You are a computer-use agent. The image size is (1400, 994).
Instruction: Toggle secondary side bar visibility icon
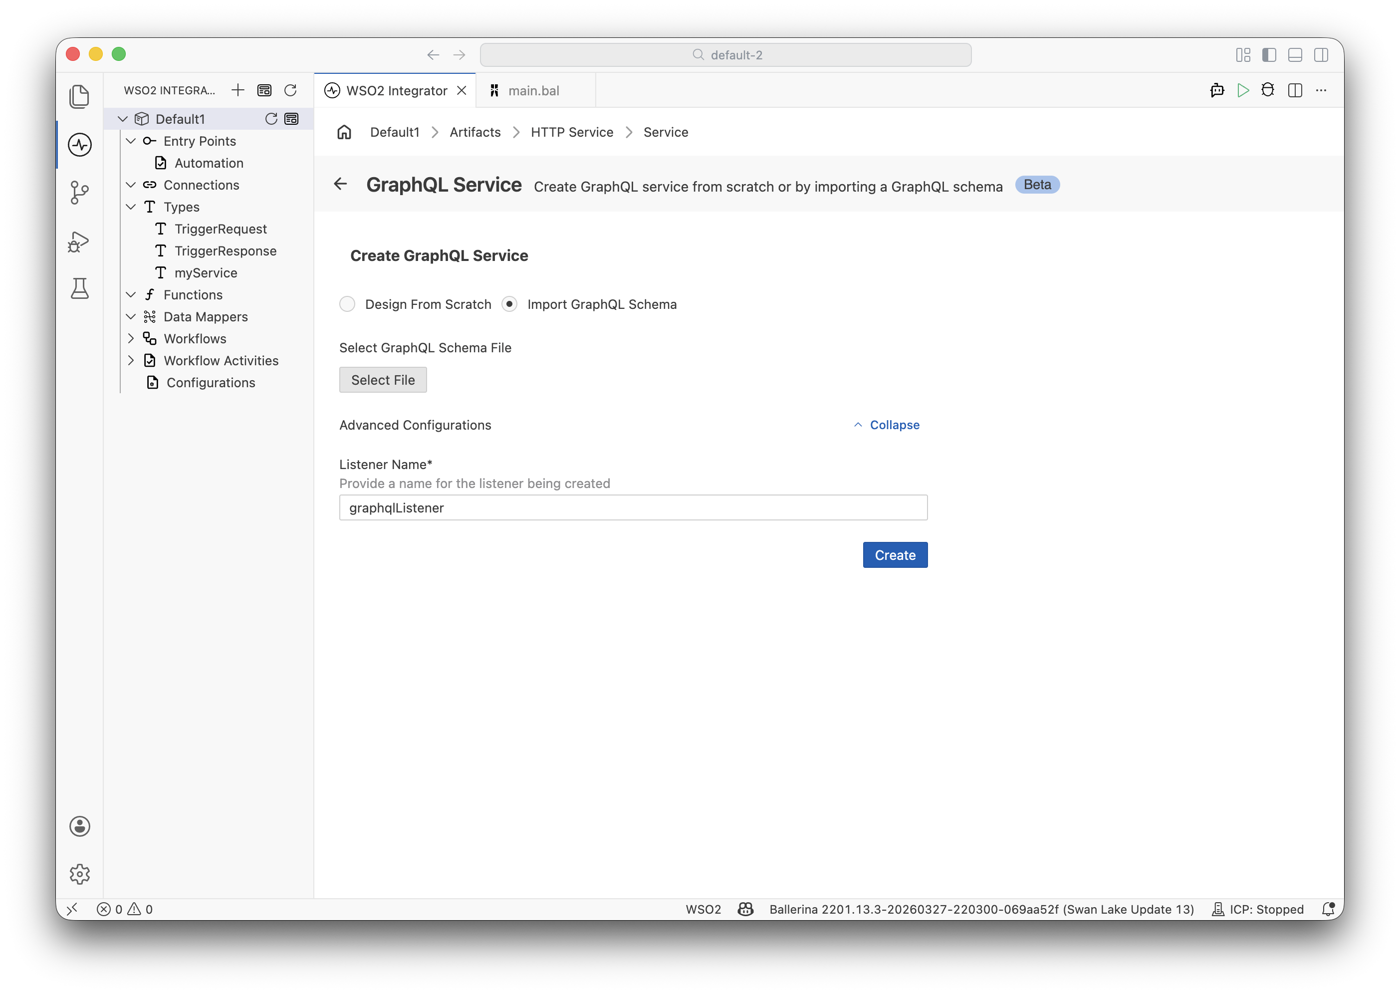point(1321,55)
